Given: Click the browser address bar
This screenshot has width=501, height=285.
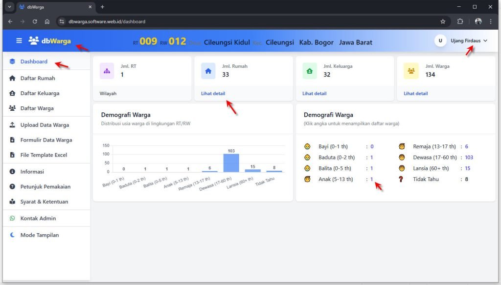Looking at the screenshot, I should [x=245, y=21].
